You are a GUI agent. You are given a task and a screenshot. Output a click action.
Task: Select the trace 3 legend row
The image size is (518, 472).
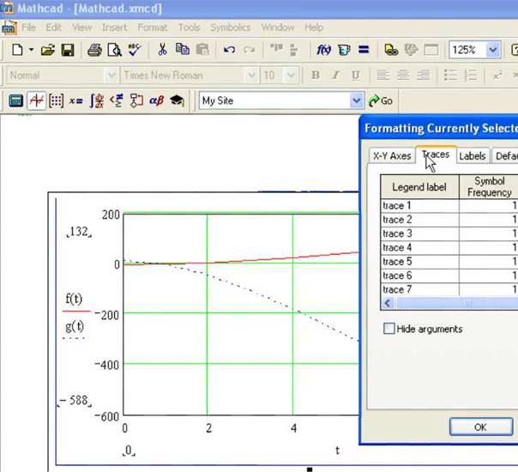pyautogui.click(x=419, y=233)
